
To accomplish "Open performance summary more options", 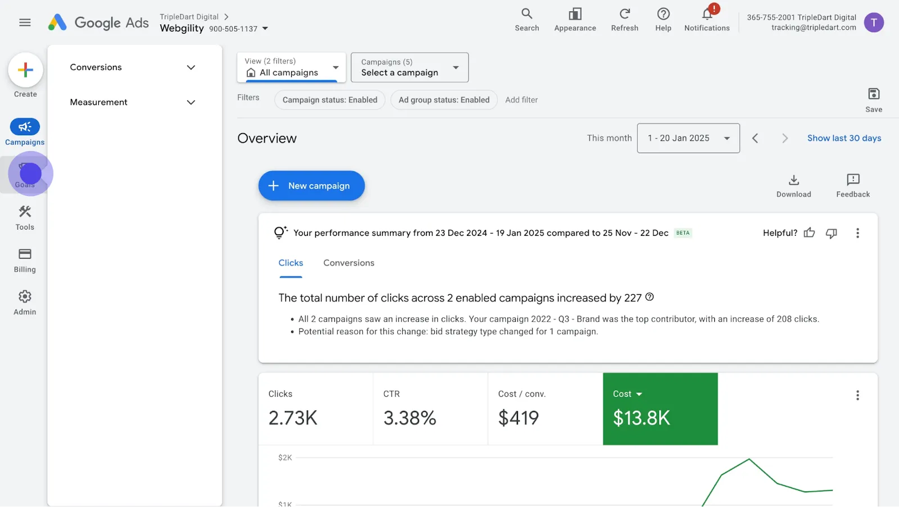I will (x=857, y=233).
